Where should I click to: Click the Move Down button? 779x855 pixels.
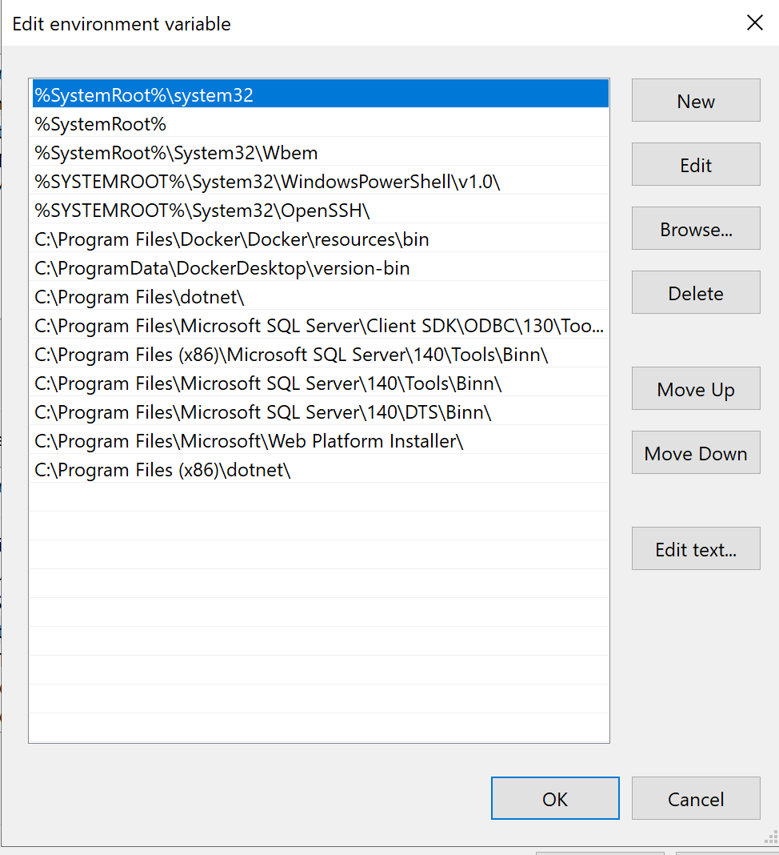pos(696,452)
